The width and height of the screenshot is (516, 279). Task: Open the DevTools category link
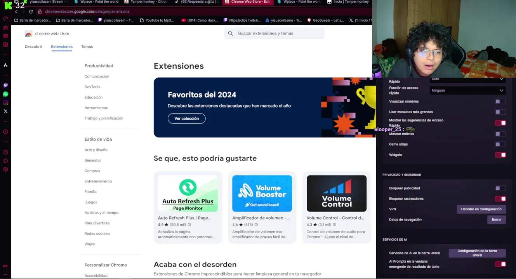click(x=92, y=87)
